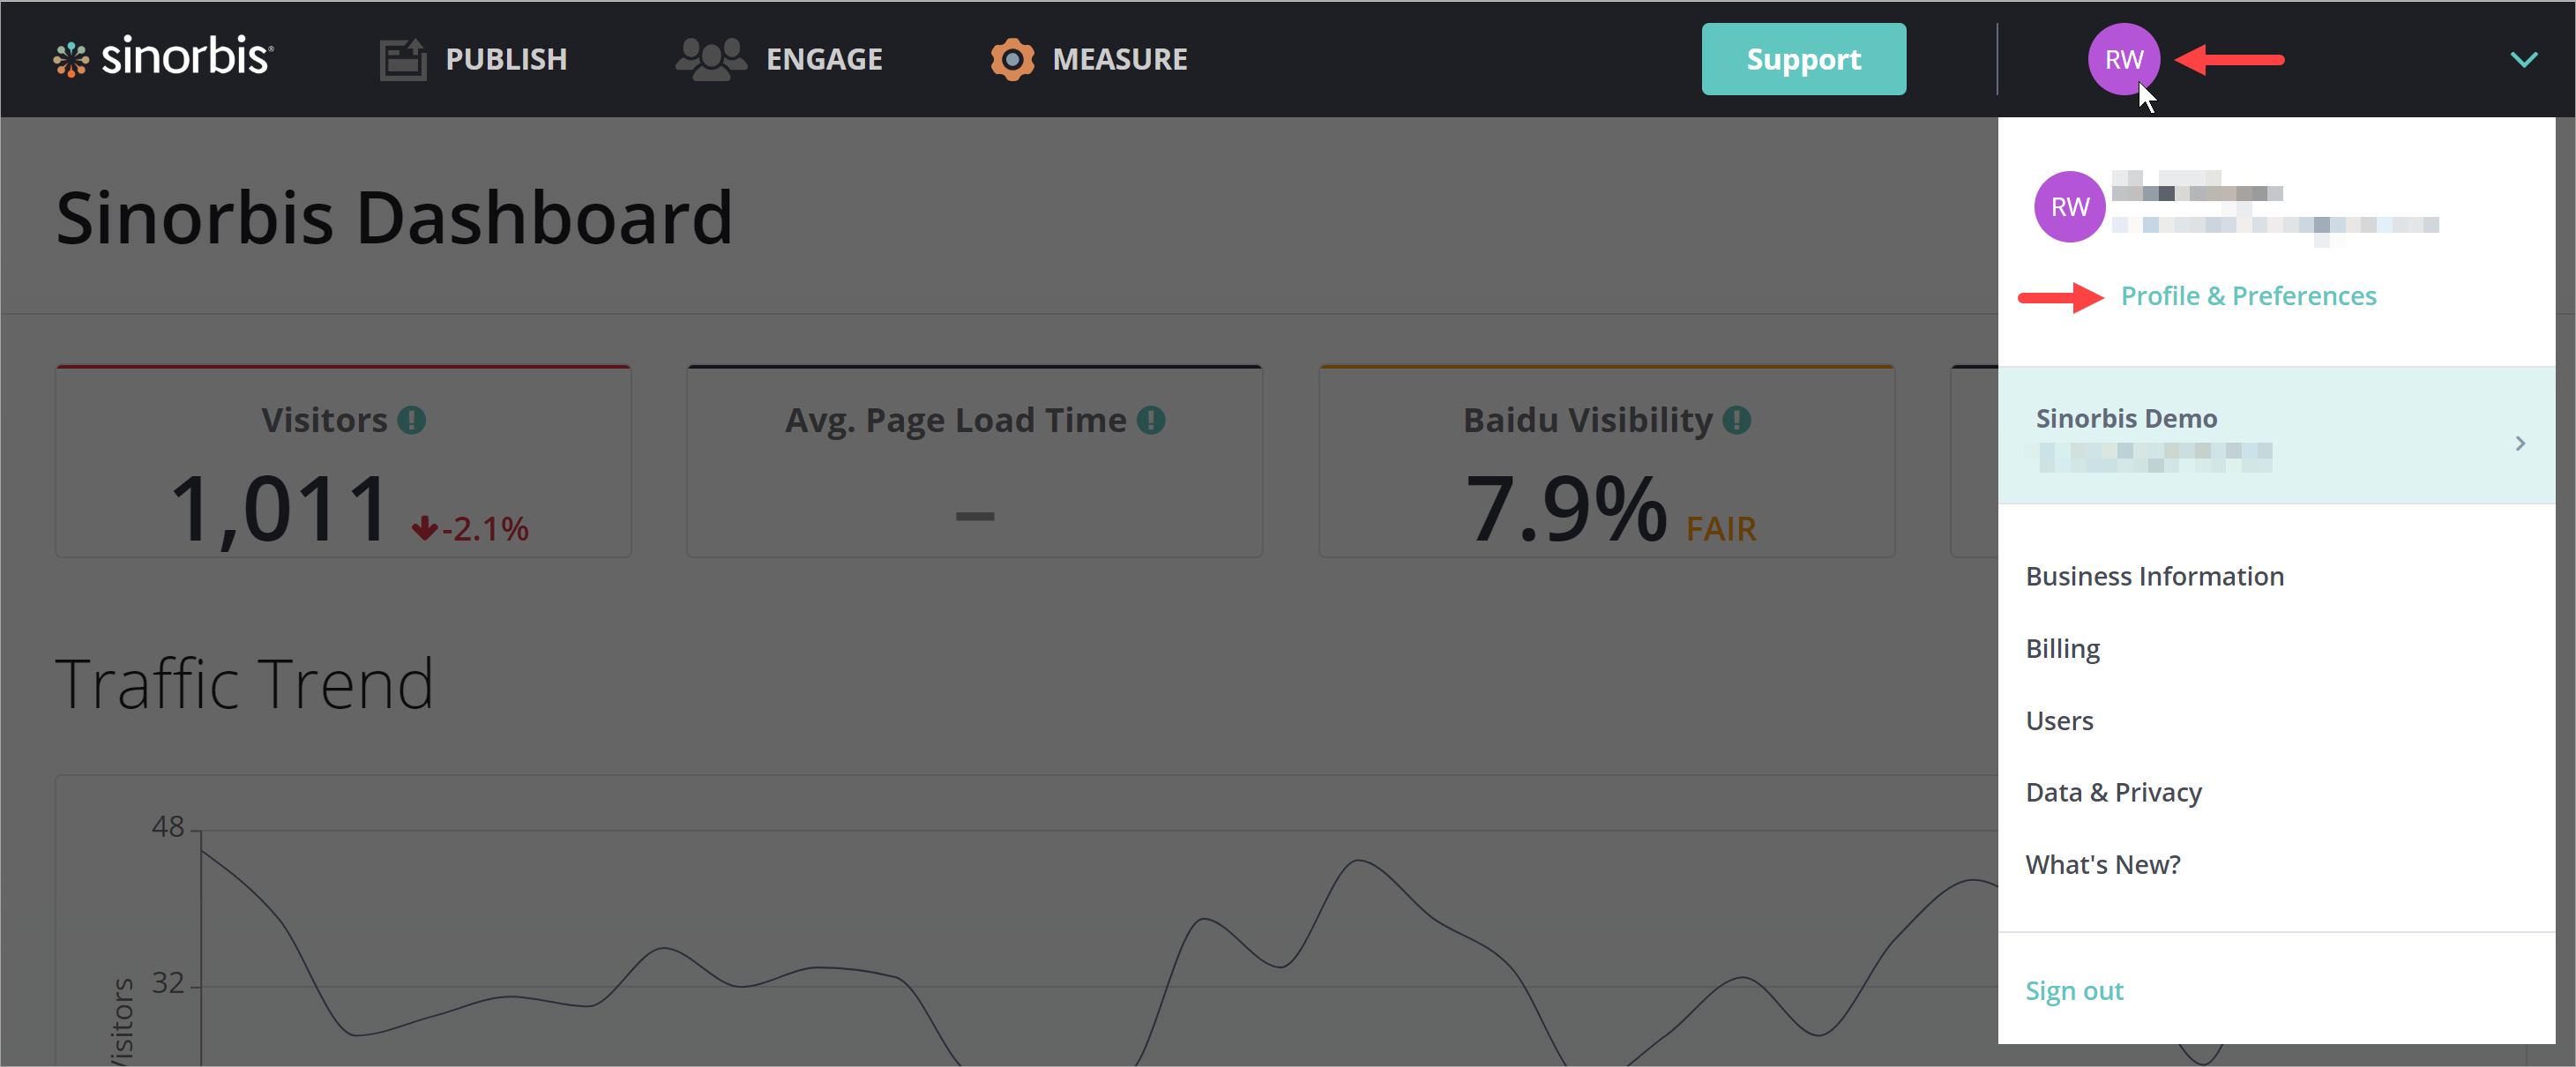Viewport: 2576px width, 1067px height.
Task: Go to Users menu entry
Action: [x=2058, y=720]
